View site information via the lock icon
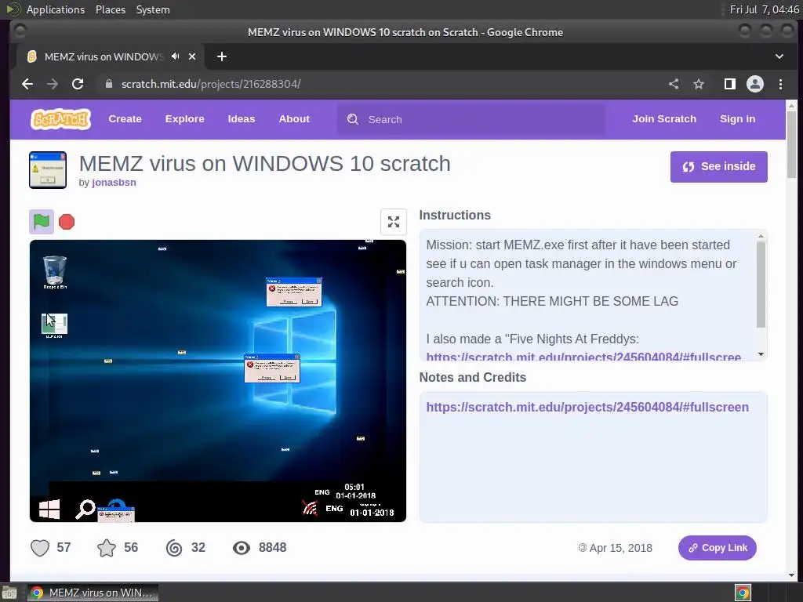The width and height of the screenshot is (803, 602). [108, 84]
